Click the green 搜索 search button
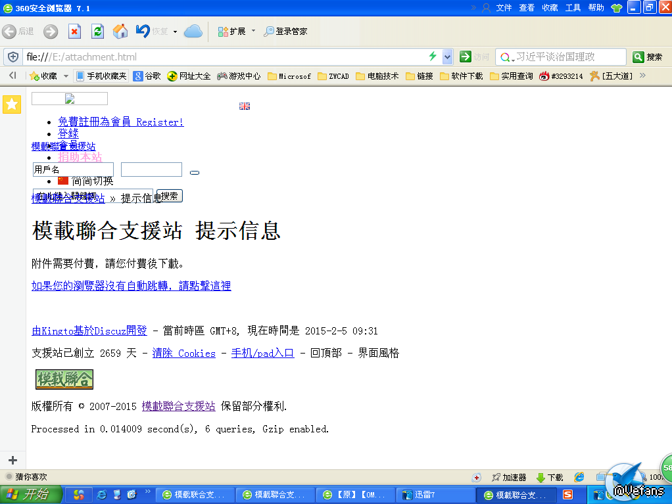672x504 pixels. click(x=648, y=57)
